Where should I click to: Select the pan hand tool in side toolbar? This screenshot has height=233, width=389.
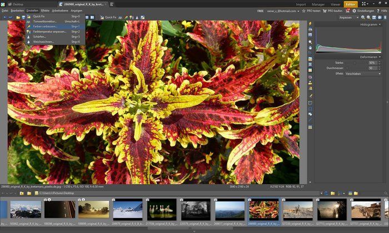tap(310, 47)
